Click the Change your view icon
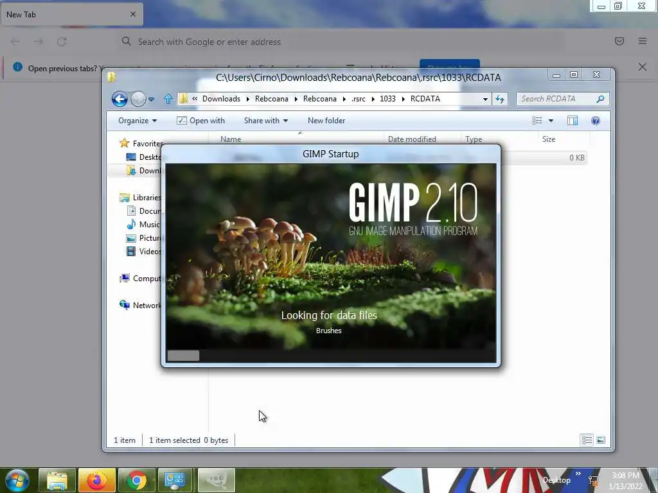Viewport: 658px width, 493px height. pyautogui.click(x=537, y=121)
